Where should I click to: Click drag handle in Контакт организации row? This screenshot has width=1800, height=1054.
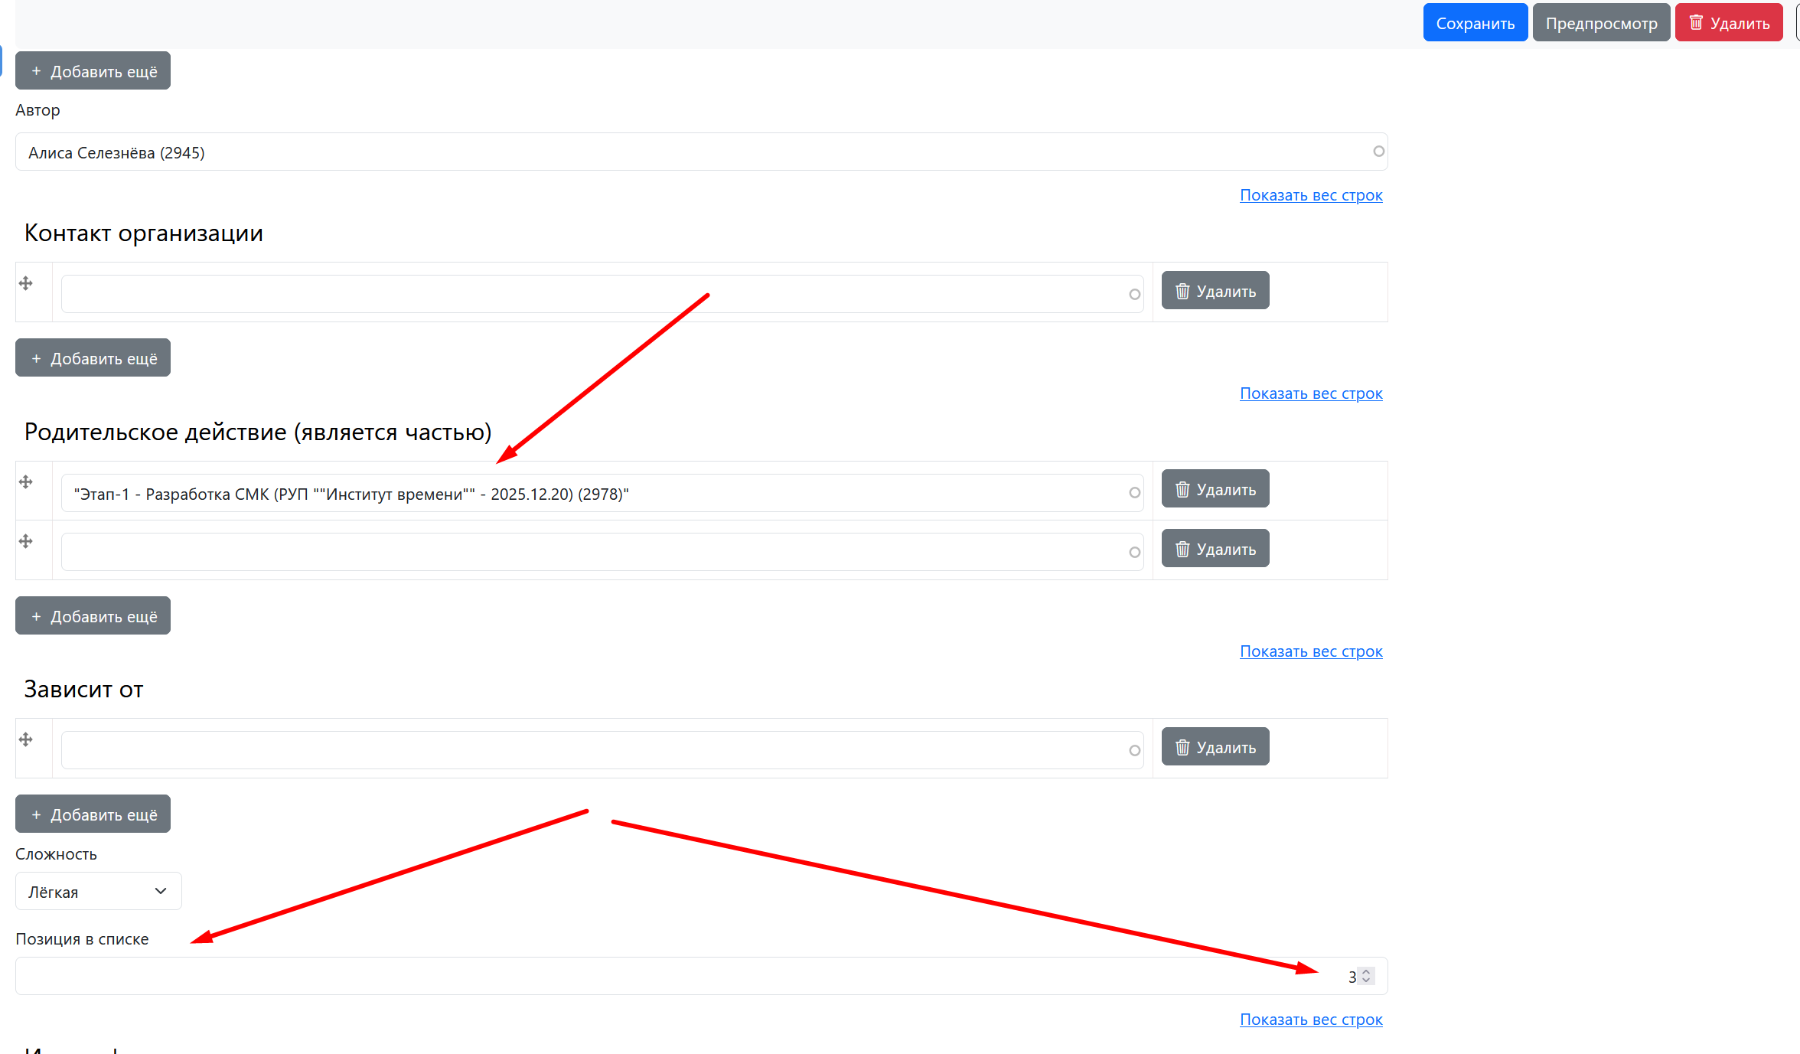coord(26,284)
